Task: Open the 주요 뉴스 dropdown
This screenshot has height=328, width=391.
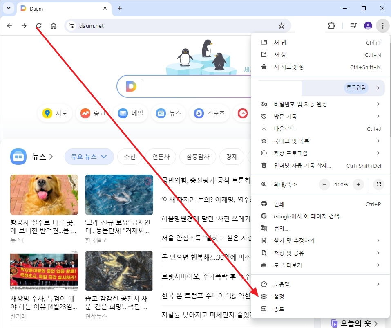Action: click(x=89, y=157)
